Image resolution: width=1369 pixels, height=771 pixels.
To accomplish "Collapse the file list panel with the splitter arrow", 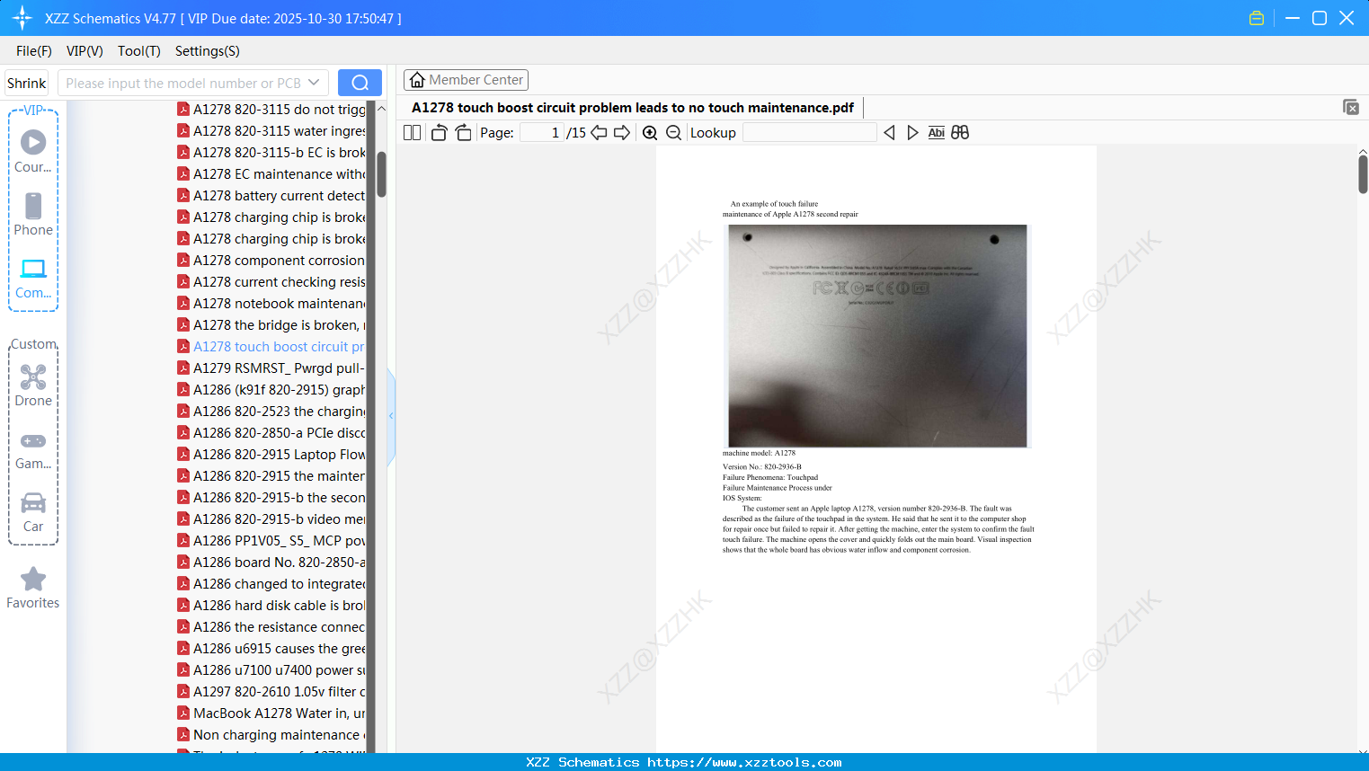I will pyautogui.click(x=391, y=416).
